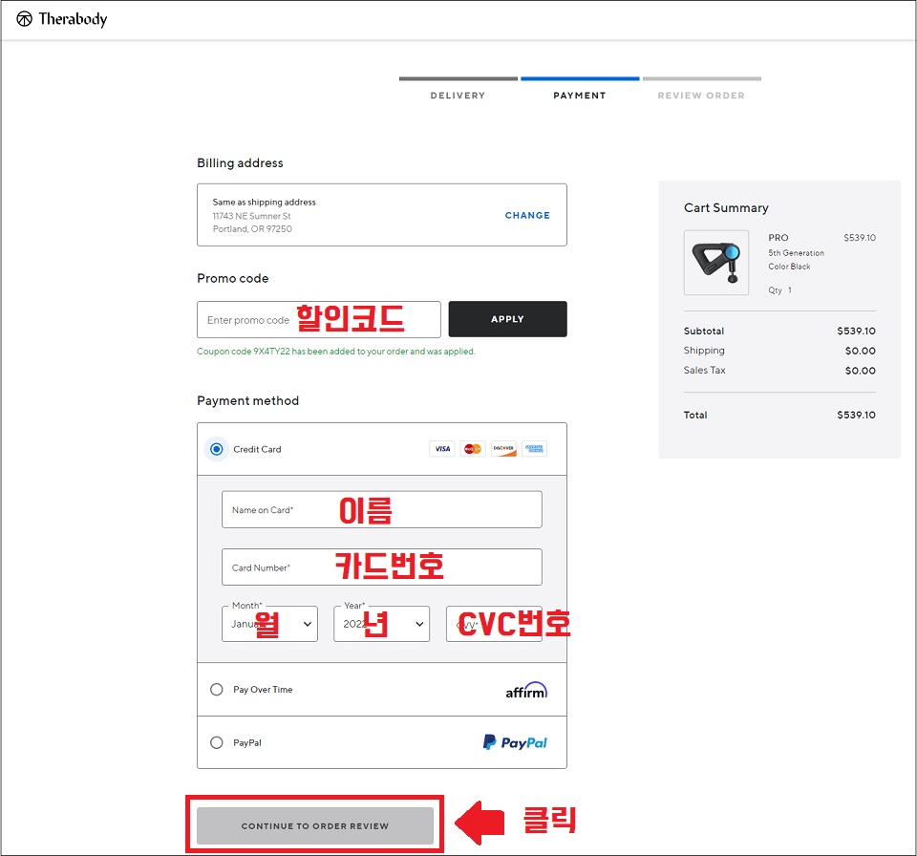This screenshot has height=856, width=917.
Task: Click the Billing address heading
Action: [x=240, y=162]
